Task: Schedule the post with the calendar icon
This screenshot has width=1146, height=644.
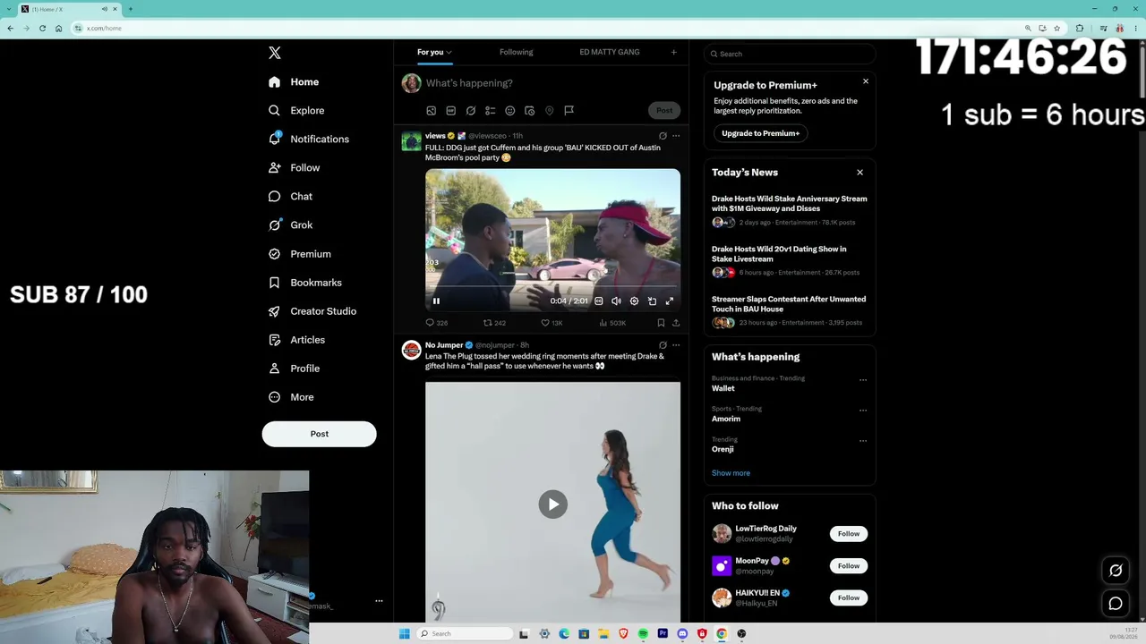Action: coord(529,110)
